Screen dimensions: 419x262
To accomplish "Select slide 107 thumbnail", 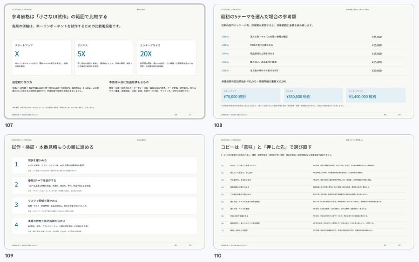I will [x=105, y=61].
